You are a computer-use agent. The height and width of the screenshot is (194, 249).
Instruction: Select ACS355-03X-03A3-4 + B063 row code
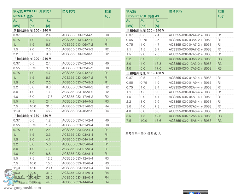pos(190,92)
